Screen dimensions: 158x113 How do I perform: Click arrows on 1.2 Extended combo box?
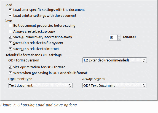[x=144, y=60]
